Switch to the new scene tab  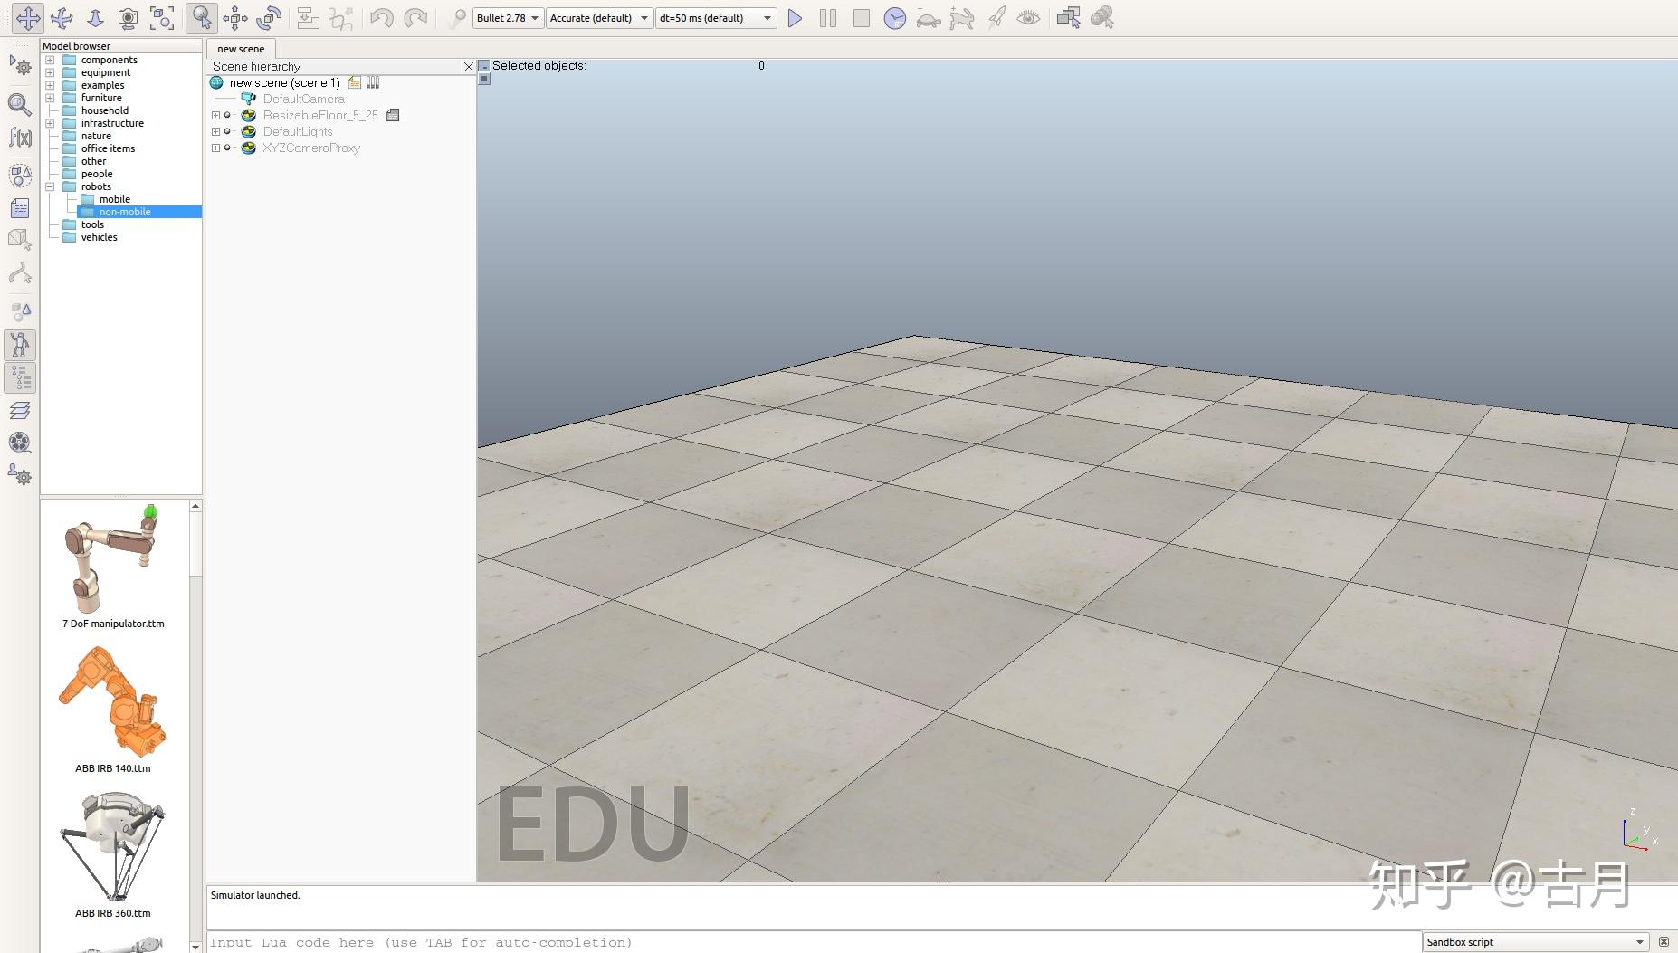coord(241,49)
